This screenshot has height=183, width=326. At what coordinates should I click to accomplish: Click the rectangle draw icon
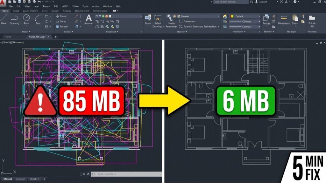click(x=46, y=16)
